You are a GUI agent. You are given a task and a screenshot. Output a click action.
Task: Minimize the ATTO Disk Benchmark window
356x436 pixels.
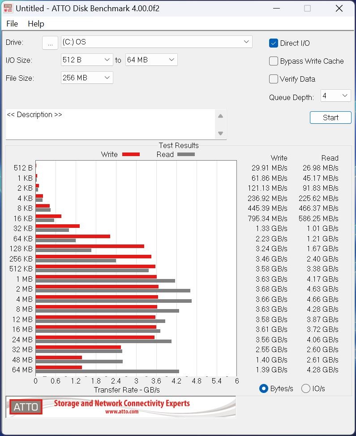click(275, 8)
